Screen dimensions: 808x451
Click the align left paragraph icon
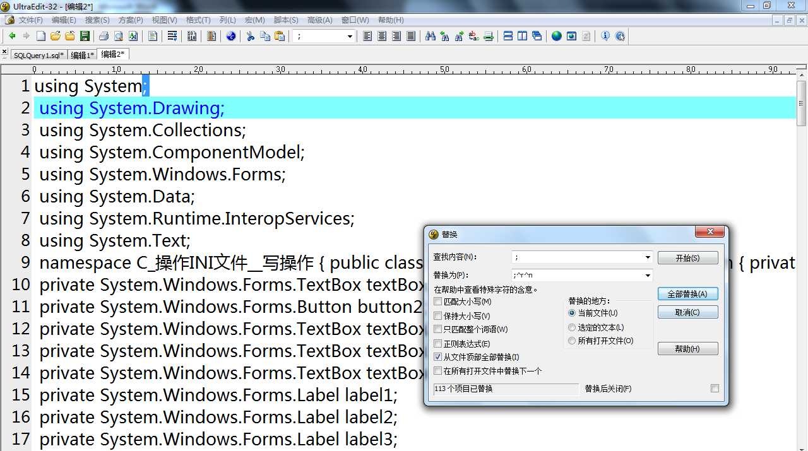(367, 36)
